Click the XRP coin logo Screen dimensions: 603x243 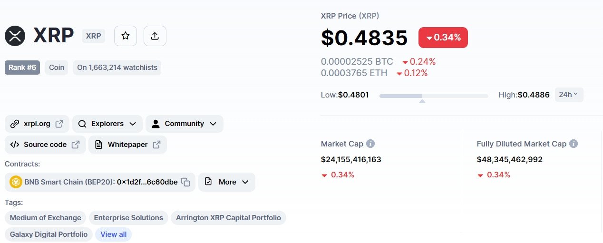point(15,36)
